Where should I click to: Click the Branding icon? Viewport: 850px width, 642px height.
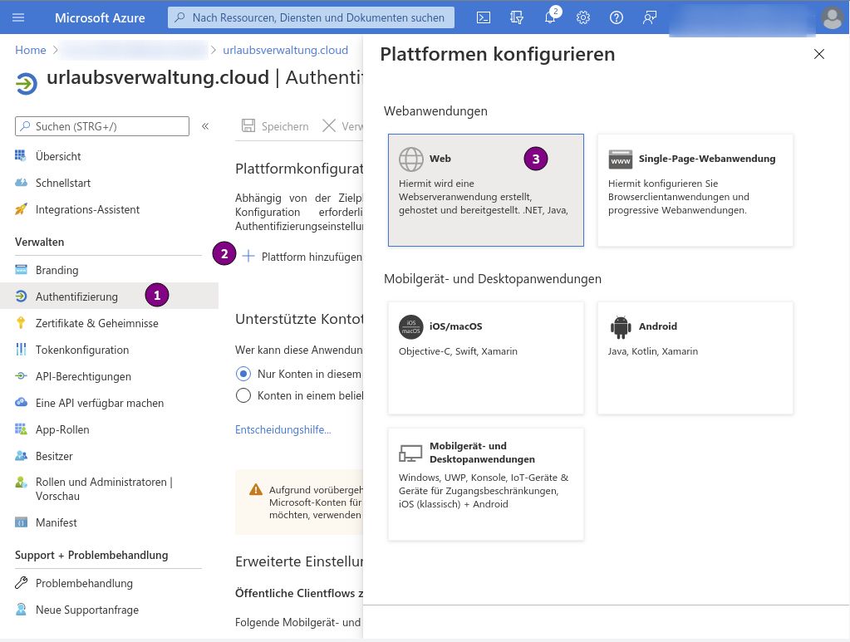tap(21, 269)
